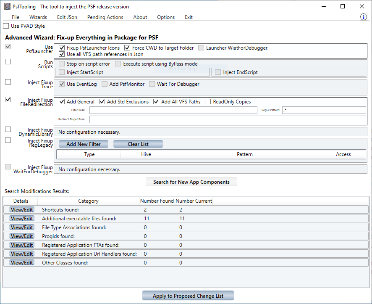Uncheck Inject Fixup FileRedirection
This screenshot has width=372, height=304.
(x=8, y=99)
